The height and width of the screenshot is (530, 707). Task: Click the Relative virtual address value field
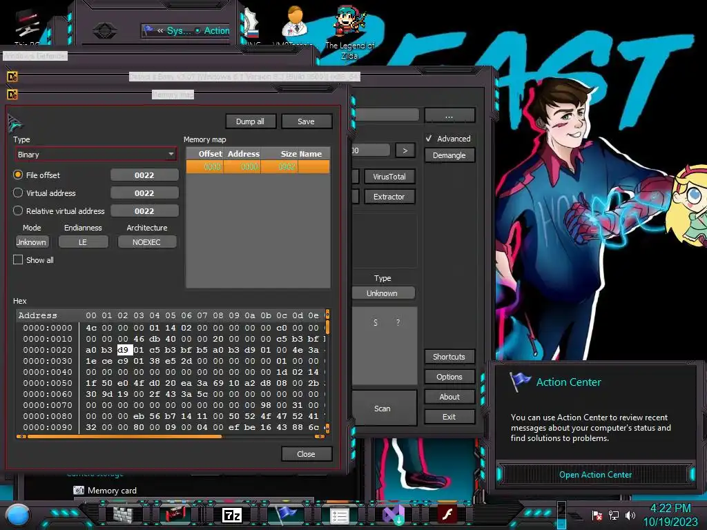coord(144,211)
